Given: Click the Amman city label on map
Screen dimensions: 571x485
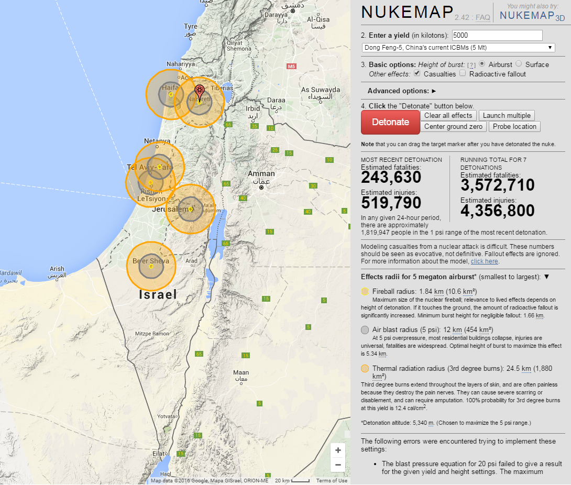Looking at the screenshot, I should tap(261, 174).
